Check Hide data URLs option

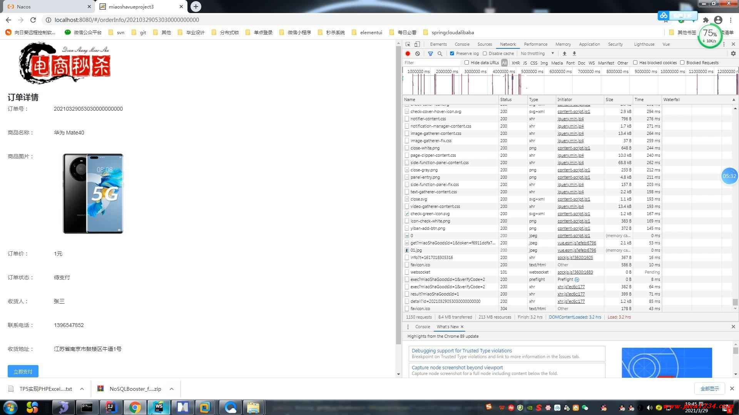click(466, 63)
